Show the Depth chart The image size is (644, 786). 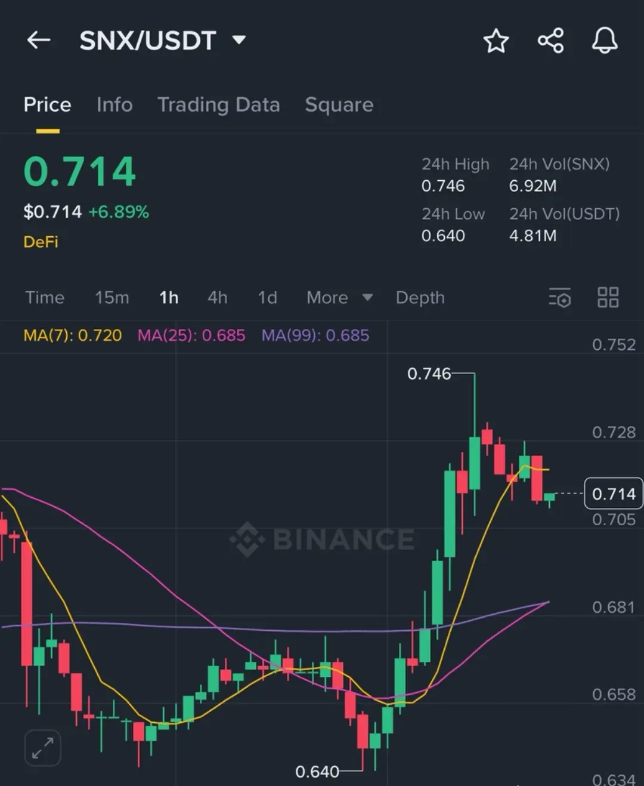420,297
